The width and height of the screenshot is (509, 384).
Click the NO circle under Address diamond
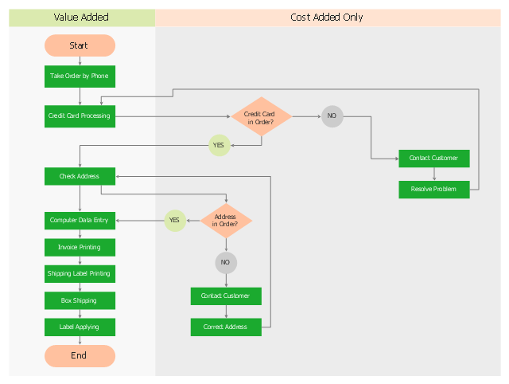coord(226,262)
